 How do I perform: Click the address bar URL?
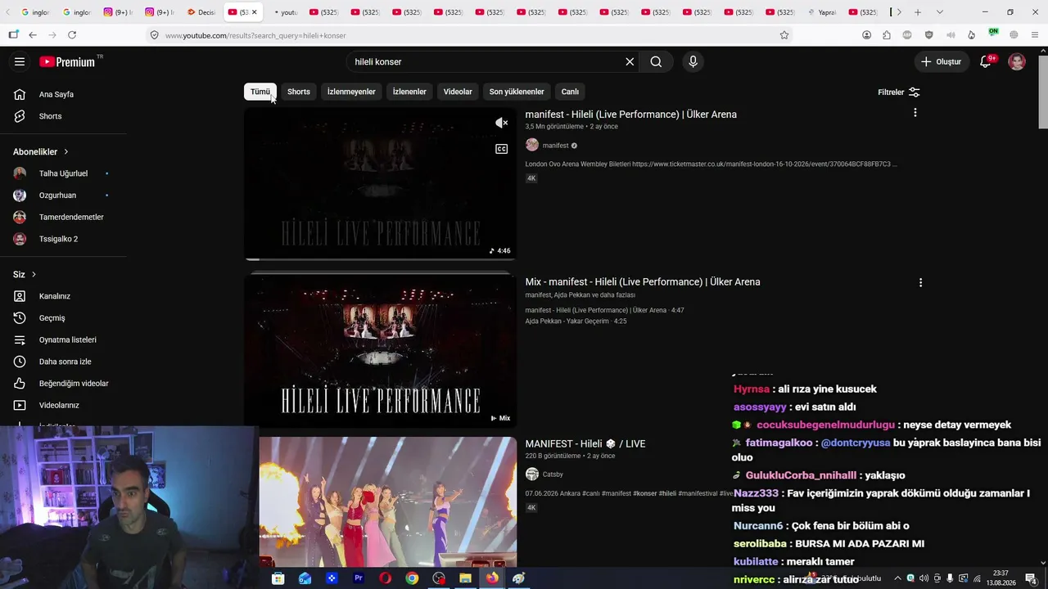point(255,35)
